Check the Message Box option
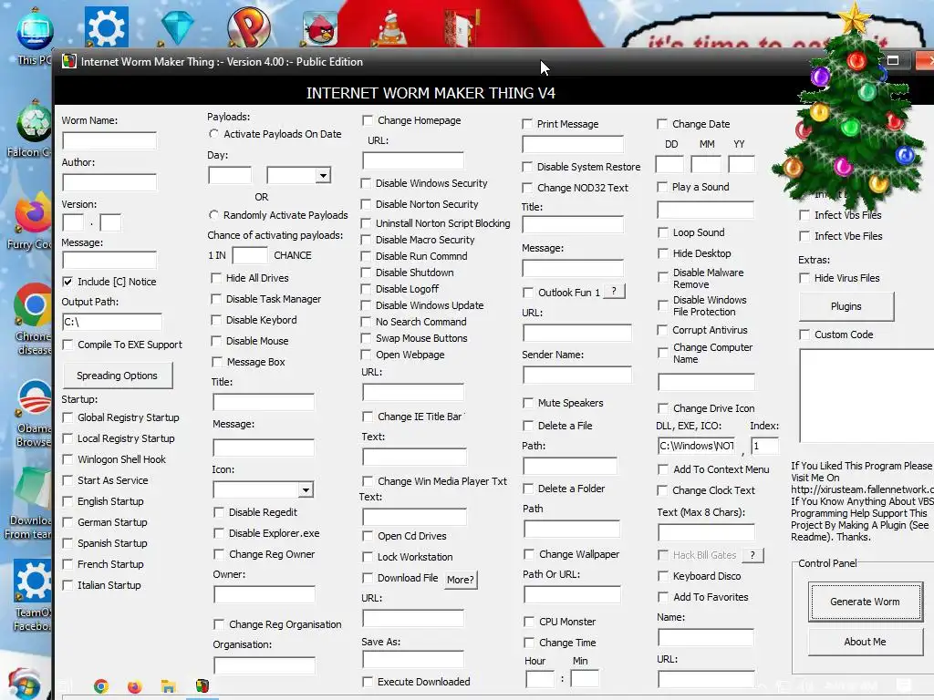The height and width of the screenshot is (700, 934). pyautogui.click(x=217, y=362)
